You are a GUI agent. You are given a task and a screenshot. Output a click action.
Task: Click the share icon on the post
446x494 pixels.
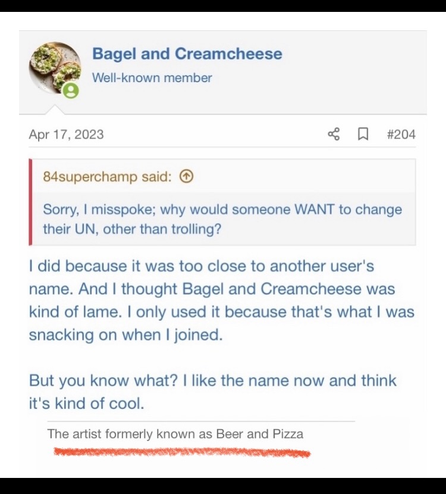click(334, 134)
